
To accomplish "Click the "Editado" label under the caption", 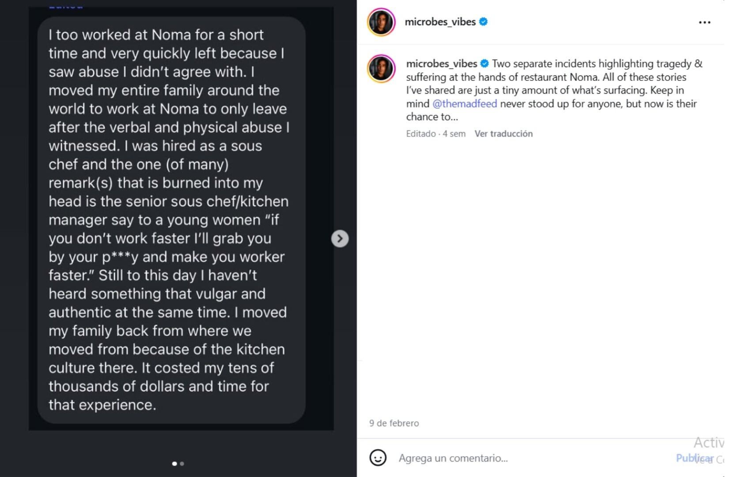I will click(x=420, y=134).
